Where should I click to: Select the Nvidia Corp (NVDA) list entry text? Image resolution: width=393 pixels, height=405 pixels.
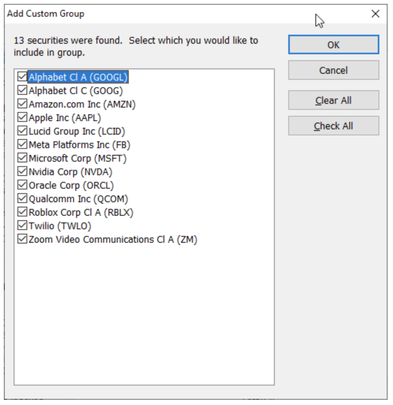[x=71, y=172]
